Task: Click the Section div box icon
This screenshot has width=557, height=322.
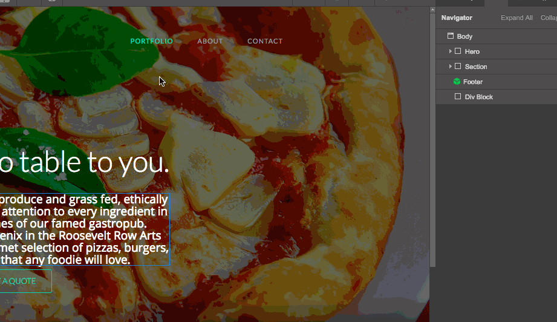Action: [458, 67]
